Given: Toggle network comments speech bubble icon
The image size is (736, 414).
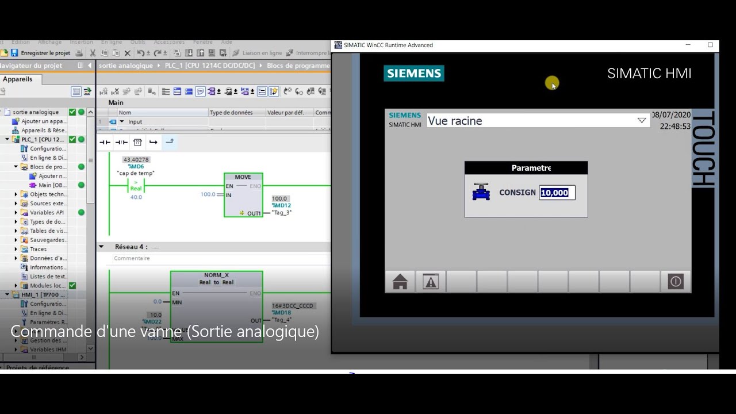Looking at the screenshot, I should pos(200,91).
